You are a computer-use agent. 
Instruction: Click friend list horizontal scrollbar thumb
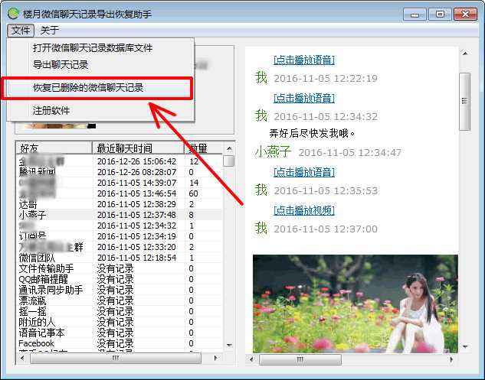pyautogui.click(x=116, y=359)
